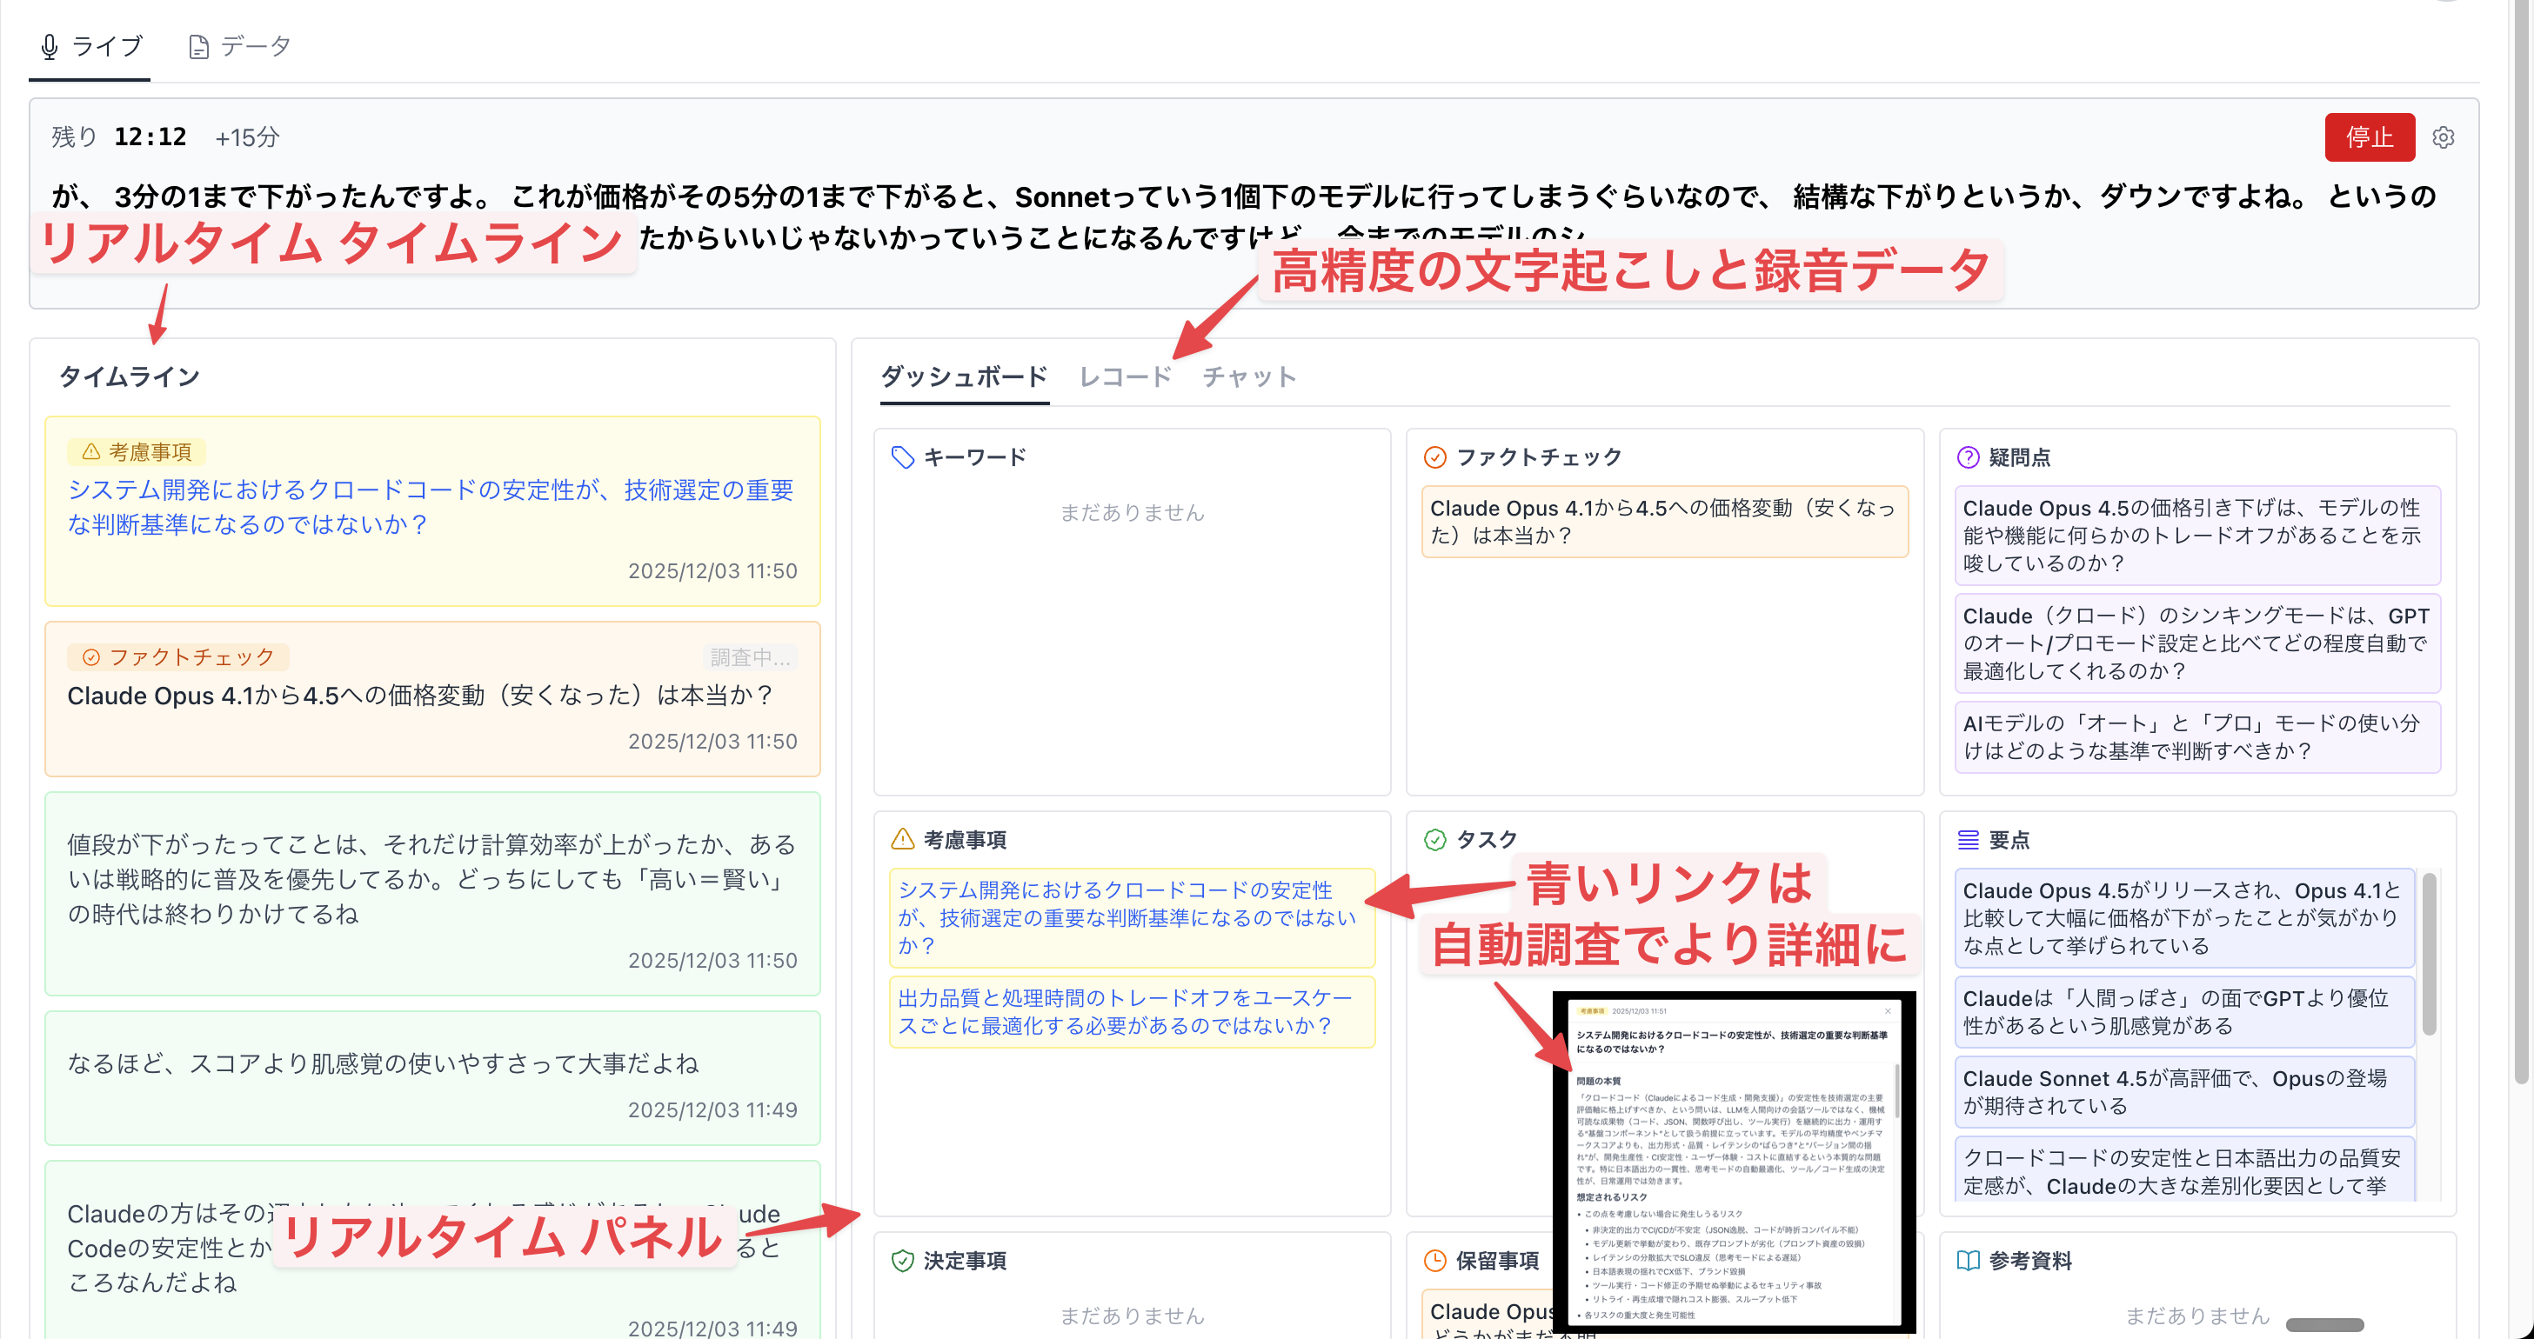This screenshot has width=2534, height=1339.
Task: Click the microphone icon on ライブ tab
Action: [50, 46]
